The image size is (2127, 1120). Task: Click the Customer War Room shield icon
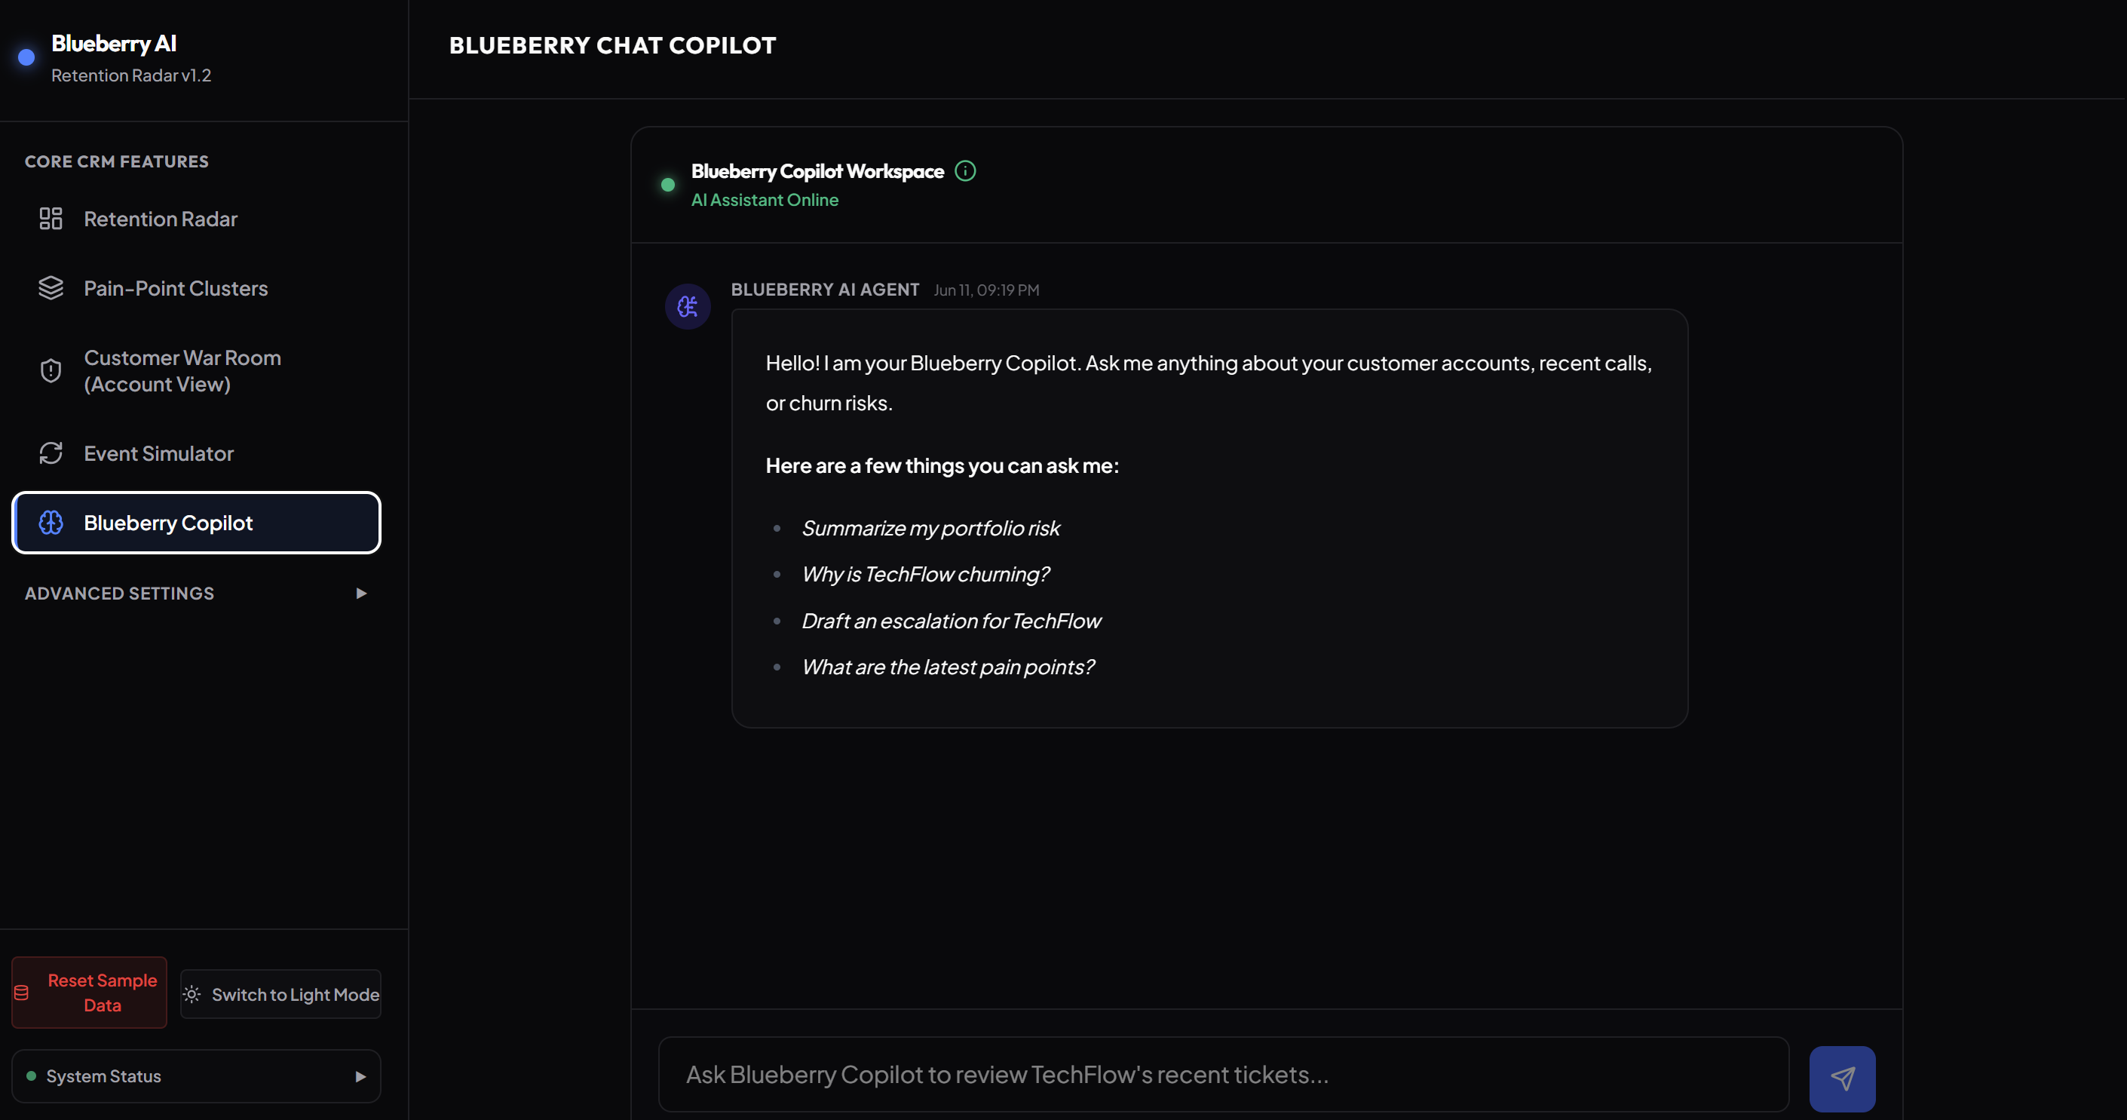tap(51, 371)
